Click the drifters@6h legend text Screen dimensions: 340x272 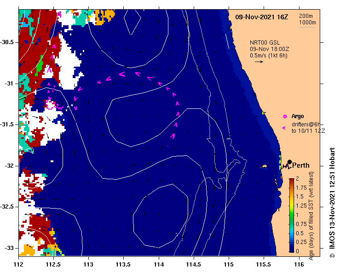point(306,125)
